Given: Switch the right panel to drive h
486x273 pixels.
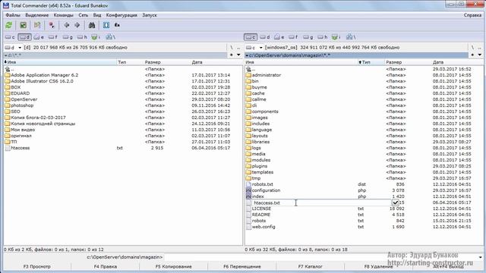Looking at the screenshot, I should pyautogui.click(x=322, y=37).
